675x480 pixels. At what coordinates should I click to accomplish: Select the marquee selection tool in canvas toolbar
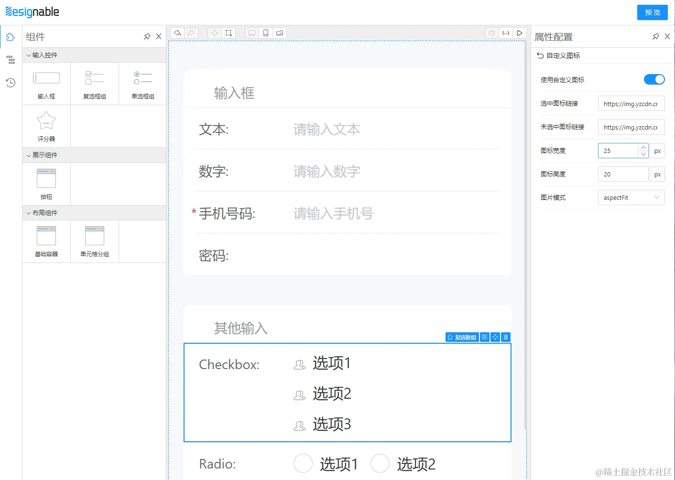point(228,33)
